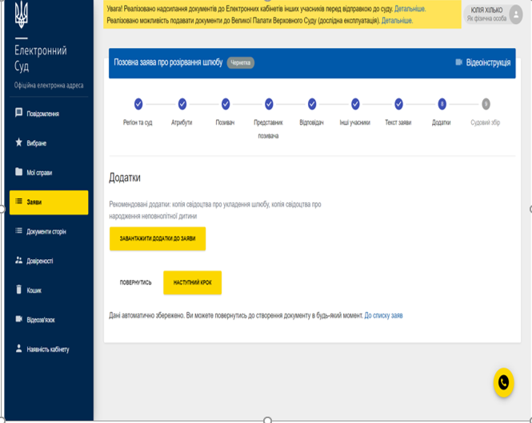Screen dimensions: 532x423
Task: Click the people icon for Довіреності
Action: (19, 261)
